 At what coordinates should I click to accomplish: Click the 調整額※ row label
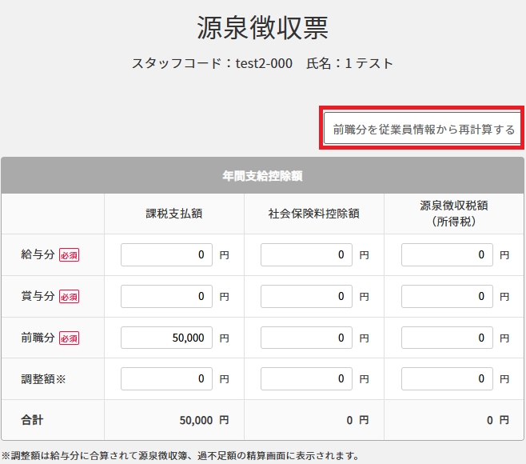(x=43, y=379)
